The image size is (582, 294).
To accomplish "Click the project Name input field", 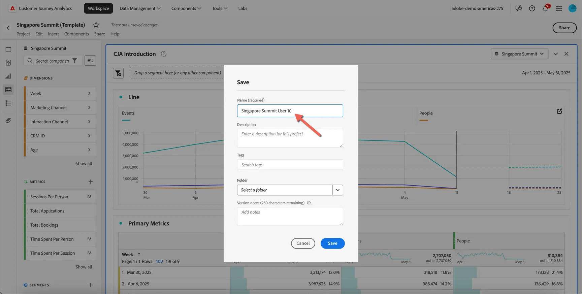I will [x=290, y=111].
